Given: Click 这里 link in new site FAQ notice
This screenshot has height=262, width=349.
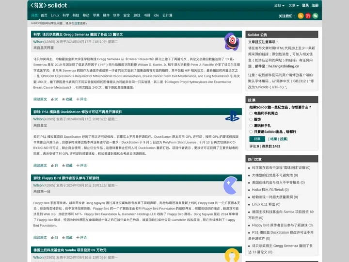Looking at the screenshot, I should (77, 23).
